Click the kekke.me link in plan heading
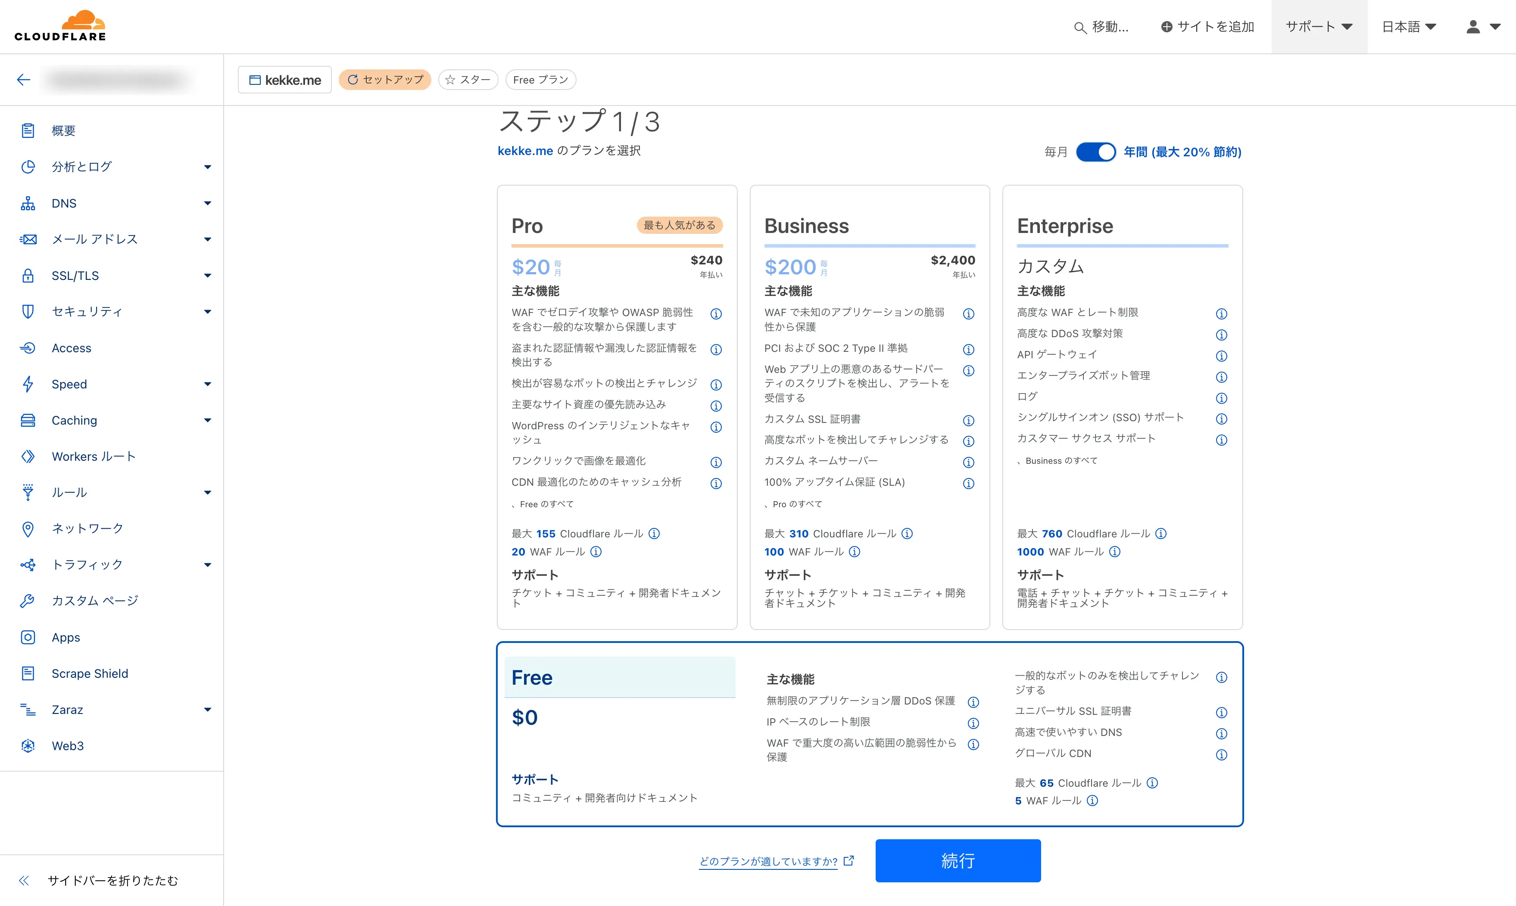 (x=525, y=151)
